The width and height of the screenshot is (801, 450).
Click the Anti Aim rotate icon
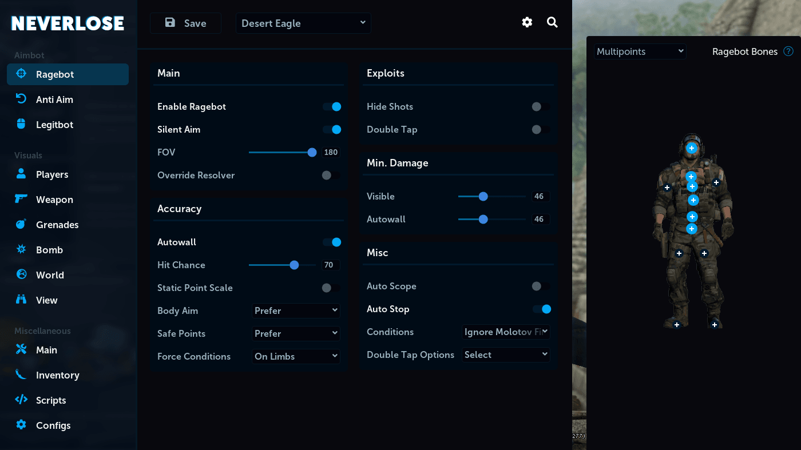(x=21, y=99)
